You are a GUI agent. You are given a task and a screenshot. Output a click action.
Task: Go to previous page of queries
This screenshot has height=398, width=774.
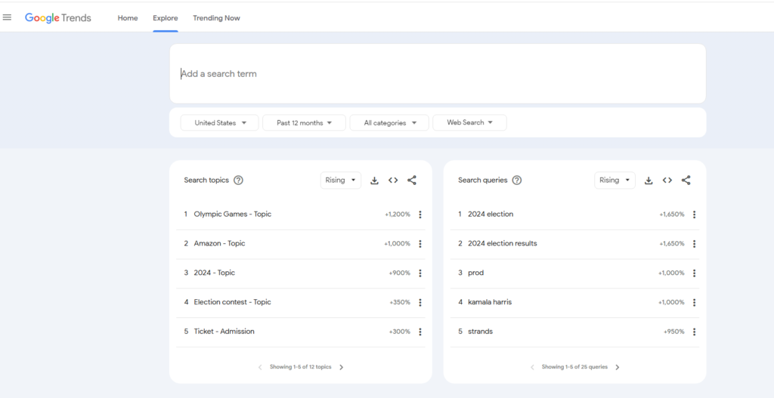532,367
